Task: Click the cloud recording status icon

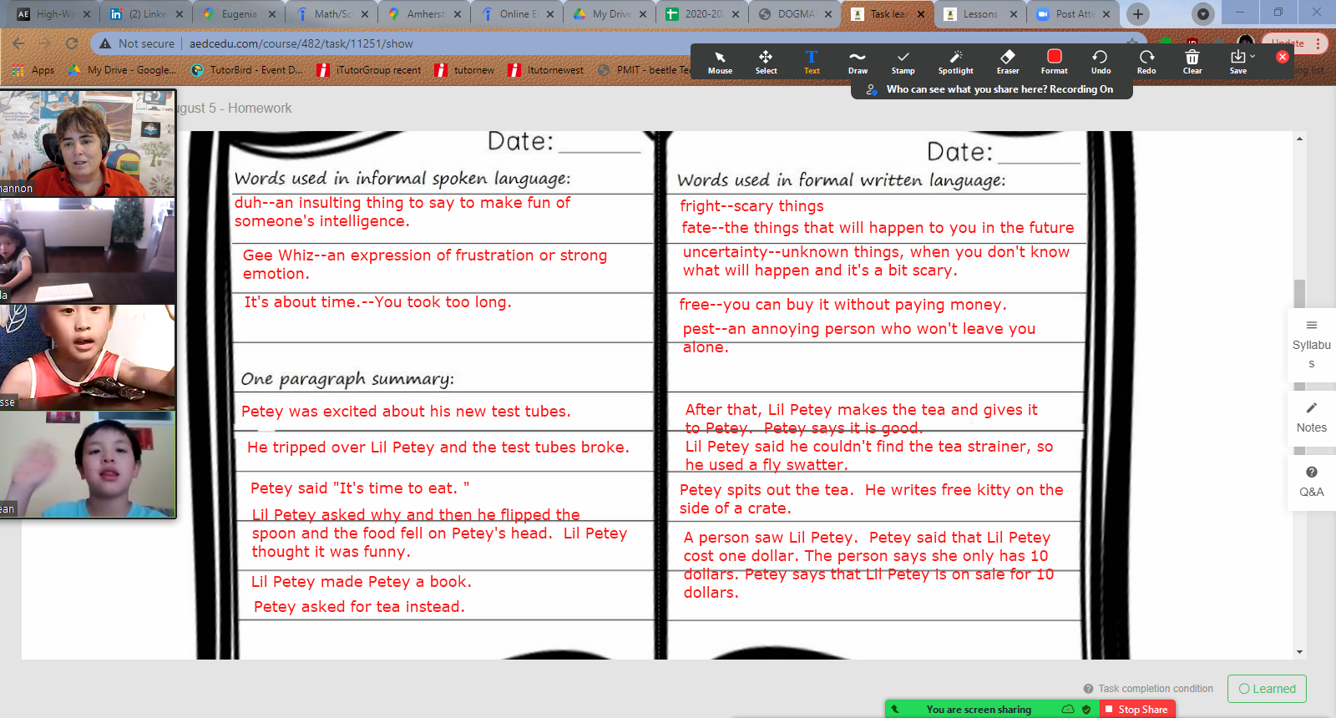Action: tap(1068, 709)
